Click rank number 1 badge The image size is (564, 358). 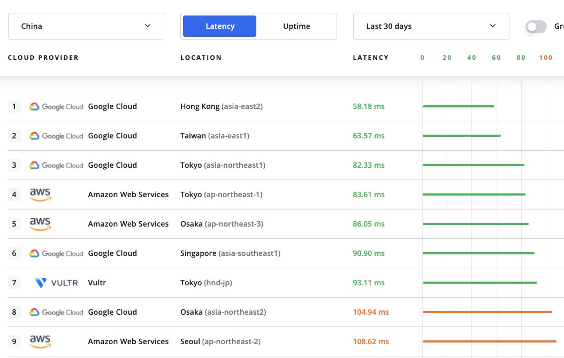coord(14,106)
